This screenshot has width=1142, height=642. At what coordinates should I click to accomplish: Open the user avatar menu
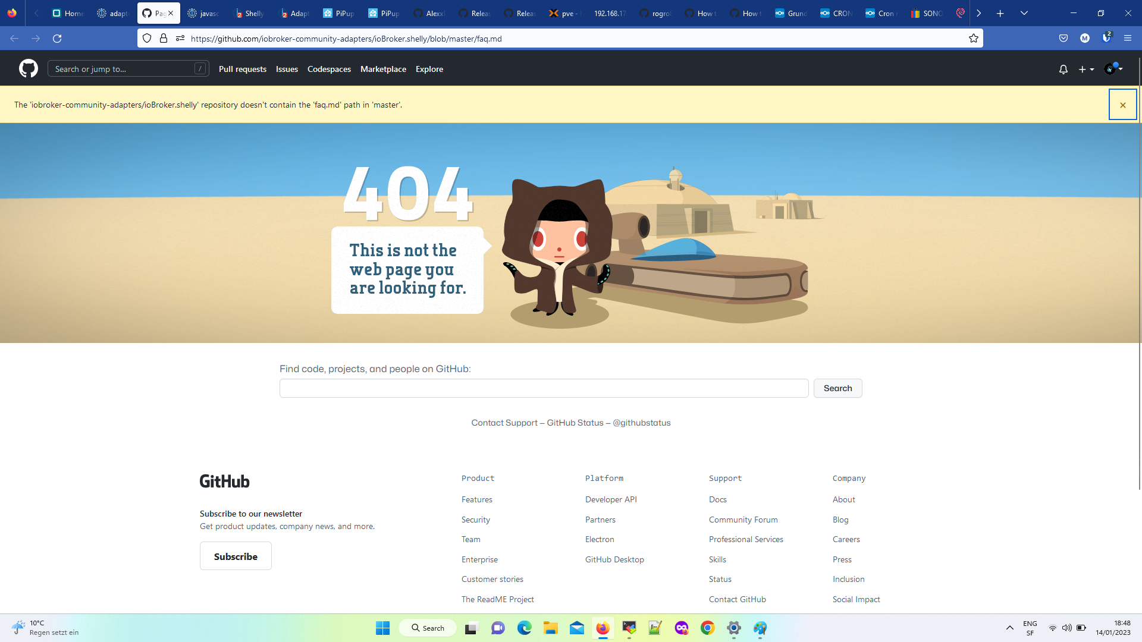coord(1113,69)
